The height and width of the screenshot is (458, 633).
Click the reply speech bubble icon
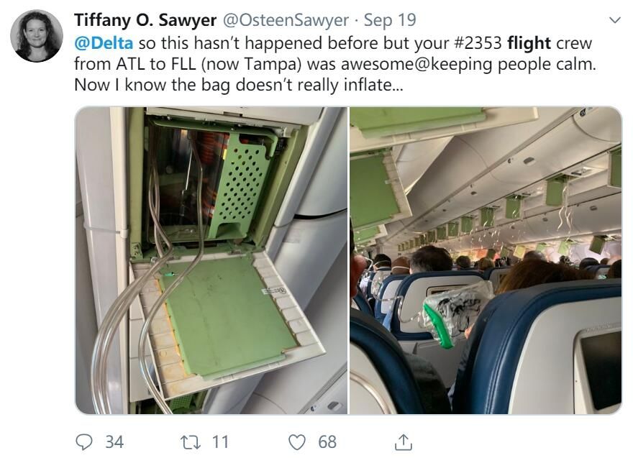(x=85, y=441)
